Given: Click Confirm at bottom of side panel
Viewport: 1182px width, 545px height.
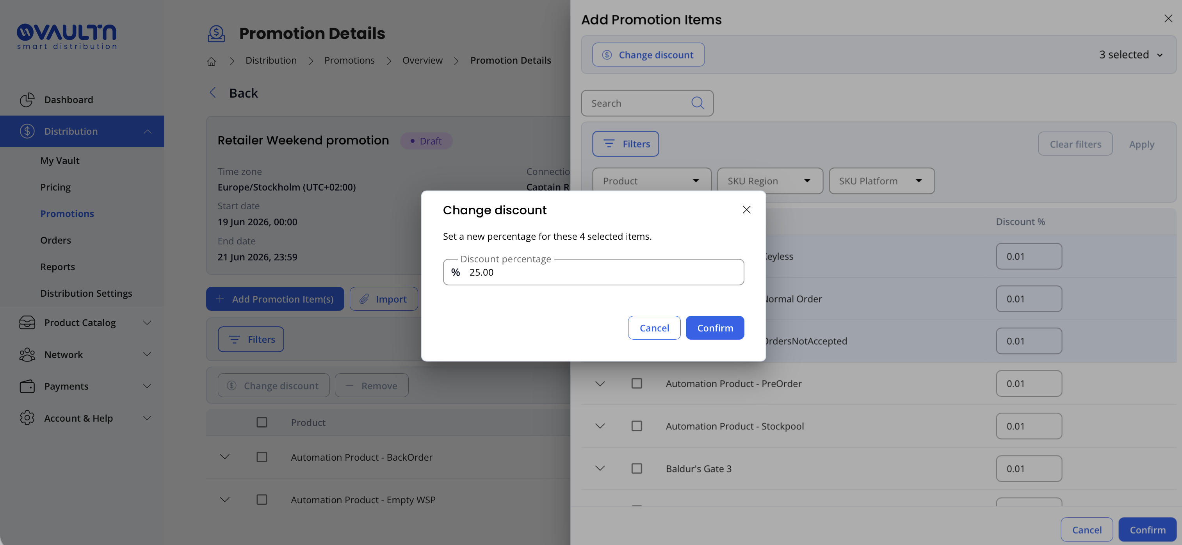Looking at the screenshot, I should pyautogui.click(x=1148, y=529).
